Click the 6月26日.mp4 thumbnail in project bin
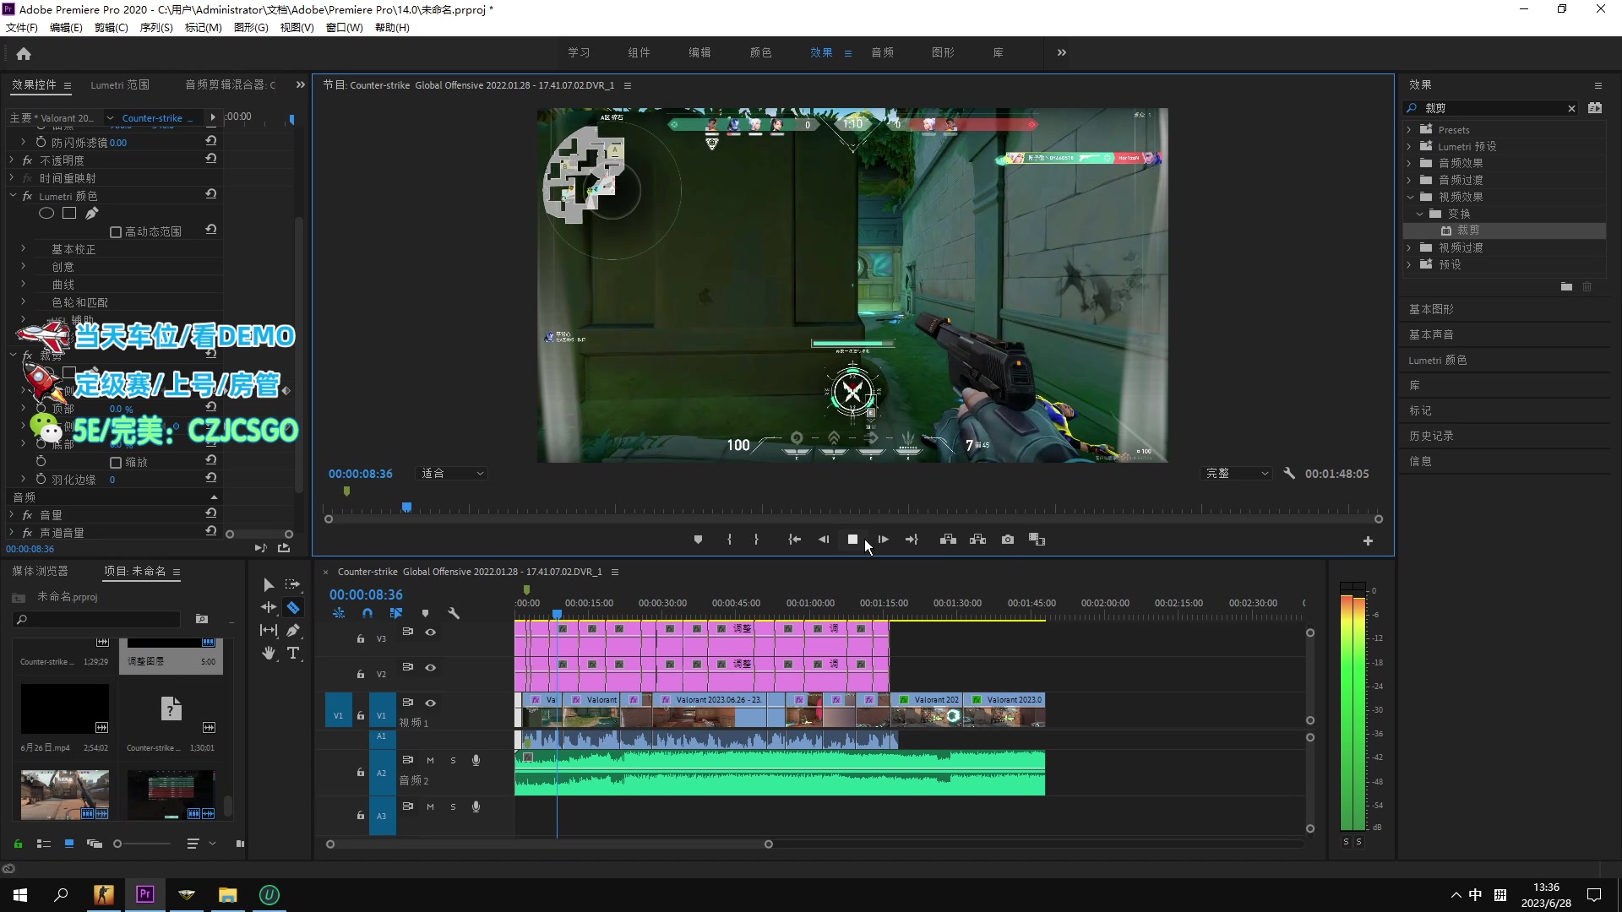 coord(65,709)
